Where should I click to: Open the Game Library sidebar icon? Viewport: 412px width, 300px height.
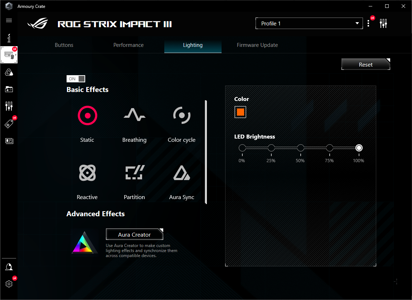point(9,89)
